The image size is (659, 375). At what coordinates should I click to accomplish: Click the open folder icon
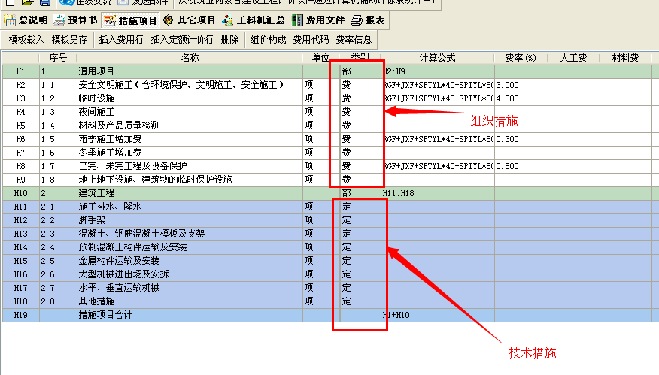point(26,3)
